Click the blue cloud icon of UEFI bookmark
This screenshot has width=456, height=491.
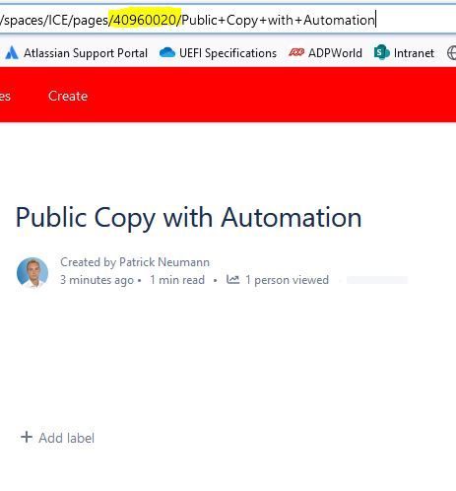pos(167,52)
